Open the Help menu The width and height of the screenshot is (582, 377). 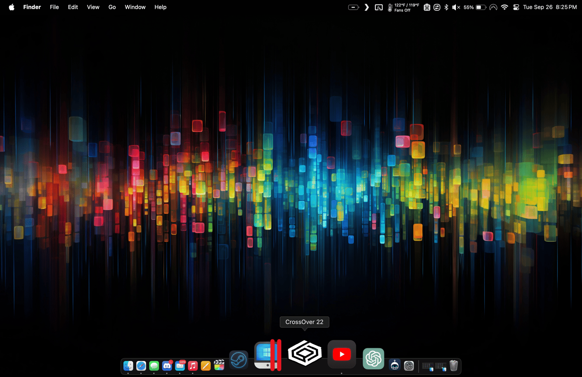pos(160,7)
